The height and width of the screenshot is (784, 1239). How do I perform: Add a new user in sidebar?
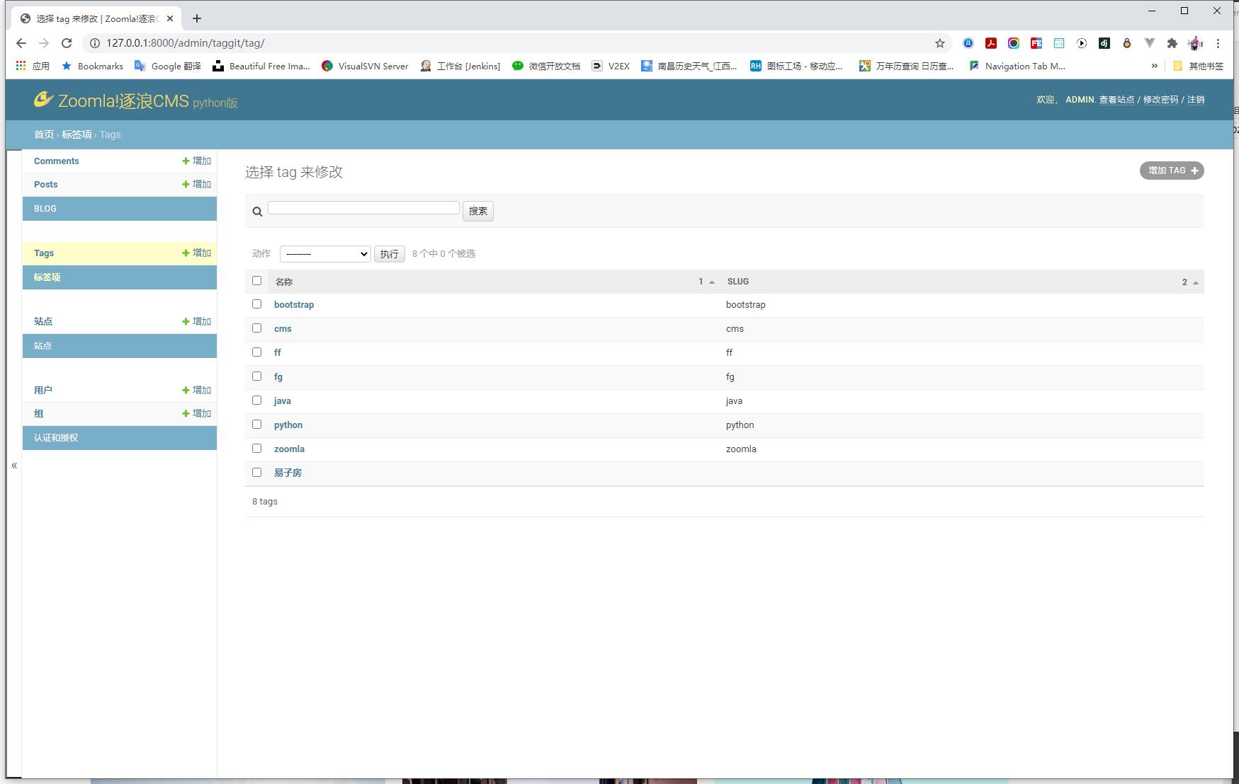coord(197,390)
